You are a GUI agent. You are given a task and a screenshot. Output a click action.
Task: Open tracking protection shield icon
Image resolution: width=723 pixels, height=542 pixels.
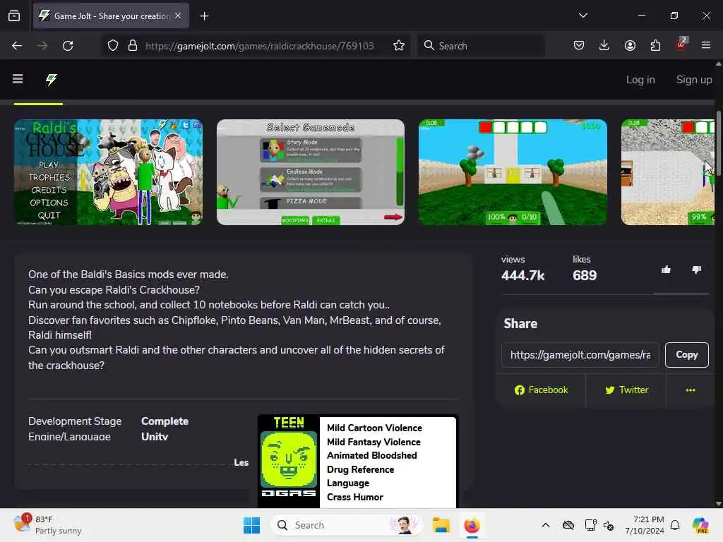point(113,46)
